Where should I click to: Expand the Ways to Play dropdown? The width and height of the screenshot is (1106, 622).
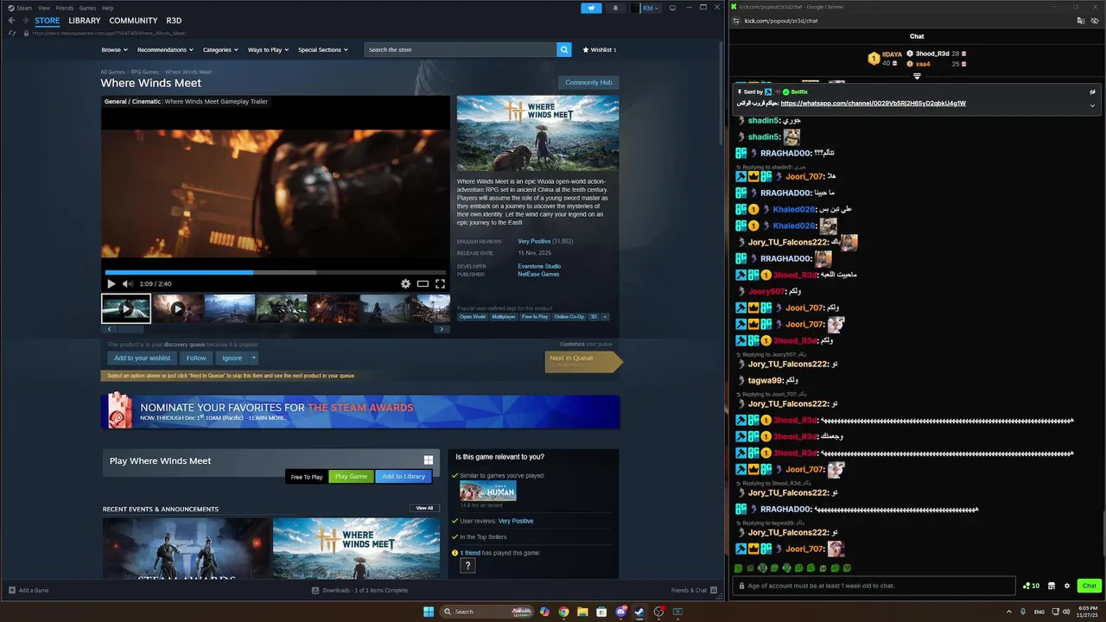click(x=268, y=50)
